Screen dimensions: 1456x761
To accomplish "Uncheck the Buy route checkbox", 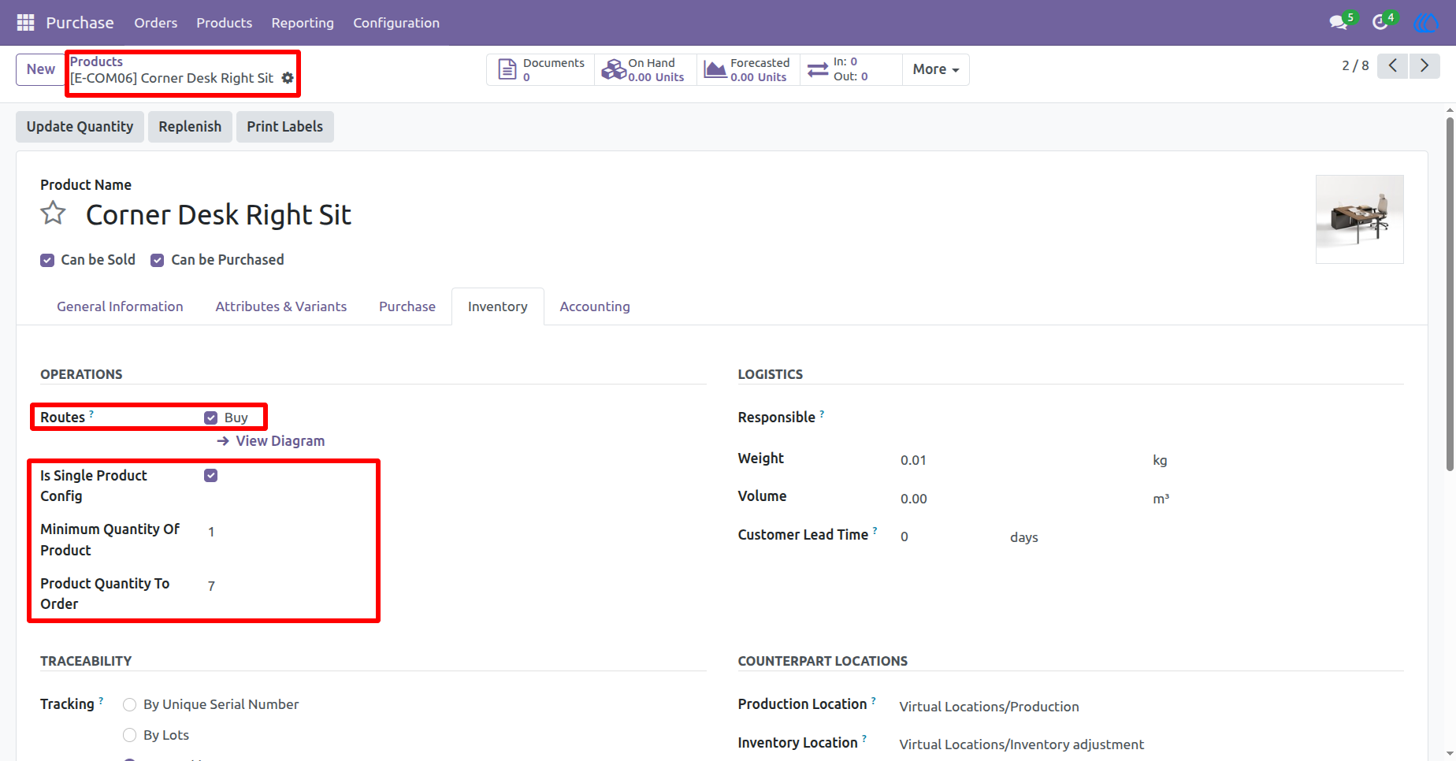I will pyautogui.click(x=210, y=418).
